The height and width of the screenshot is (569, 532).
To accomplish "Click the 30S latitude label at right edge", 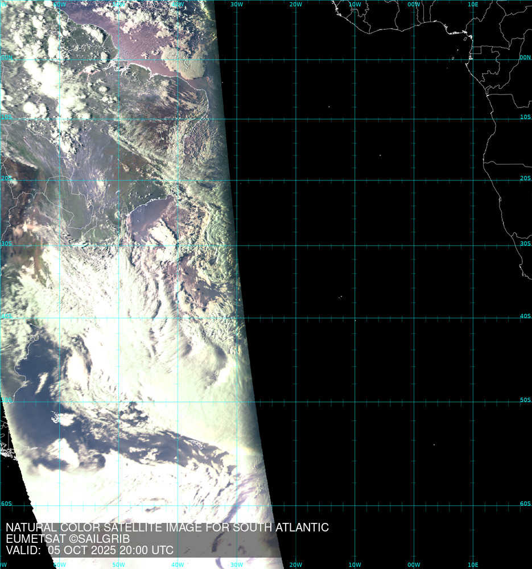I will [525, 244].
